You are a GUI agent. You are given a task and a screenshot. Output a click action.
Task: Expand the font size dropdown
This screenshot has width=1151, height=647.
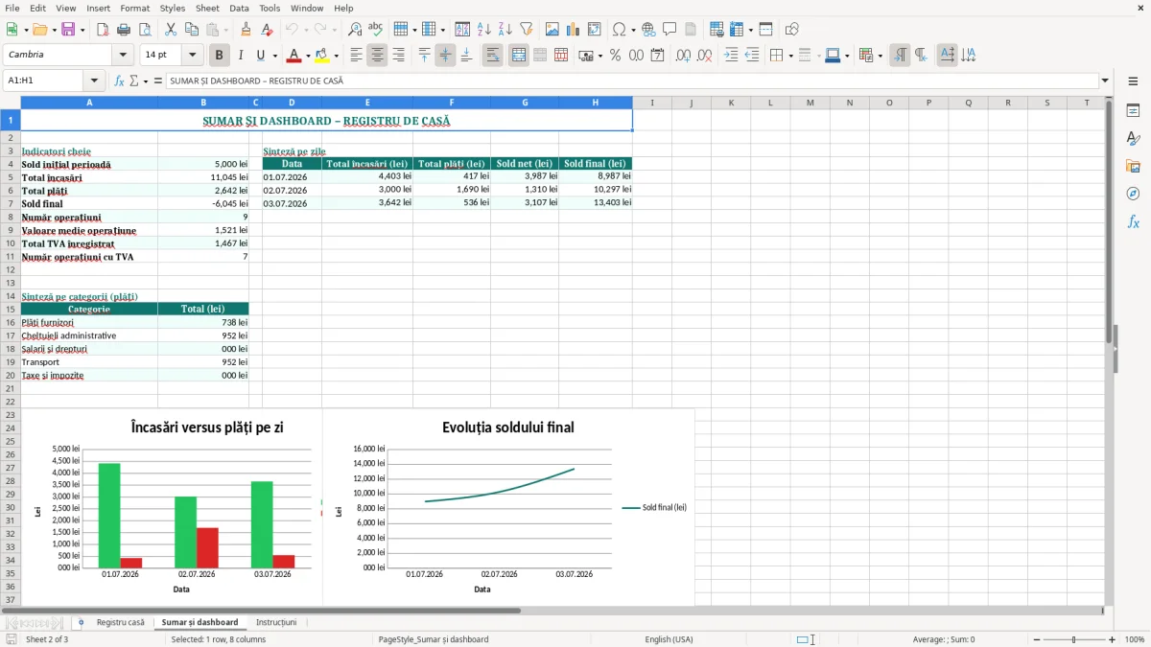pyautogui.click(x=193, y=56)
